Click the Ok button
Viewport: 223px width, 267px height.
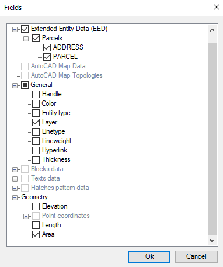pyautogui.click(x=149, y=256)
